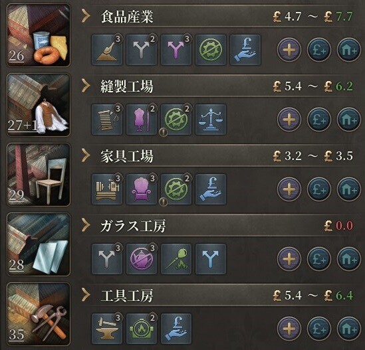Select the lathe production method in 家具工場
This screenshot has height=350, width=365.
pos(107,189)
